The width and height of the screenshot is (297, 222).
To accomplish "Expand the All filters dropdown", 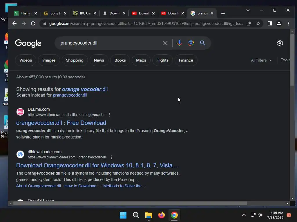I will click(x=261, y=60).
